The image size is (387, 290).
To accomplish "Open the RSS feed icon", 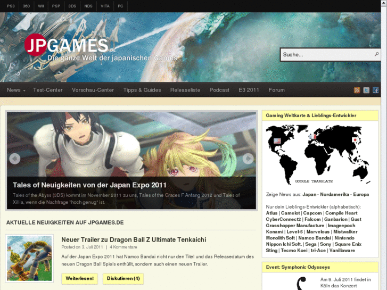I will click(x=357, y=90).
